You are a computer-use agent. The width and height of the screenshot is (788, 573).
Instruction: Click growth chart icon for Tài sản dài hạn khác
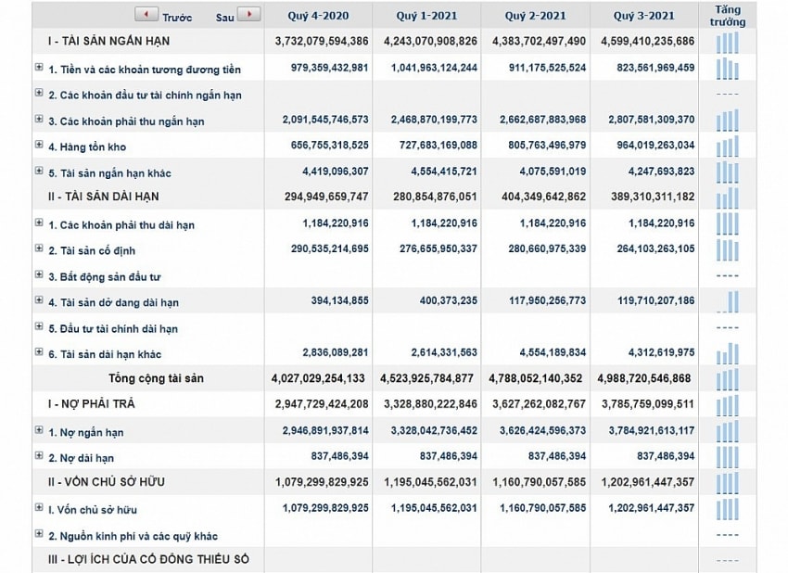coord(729,353)
